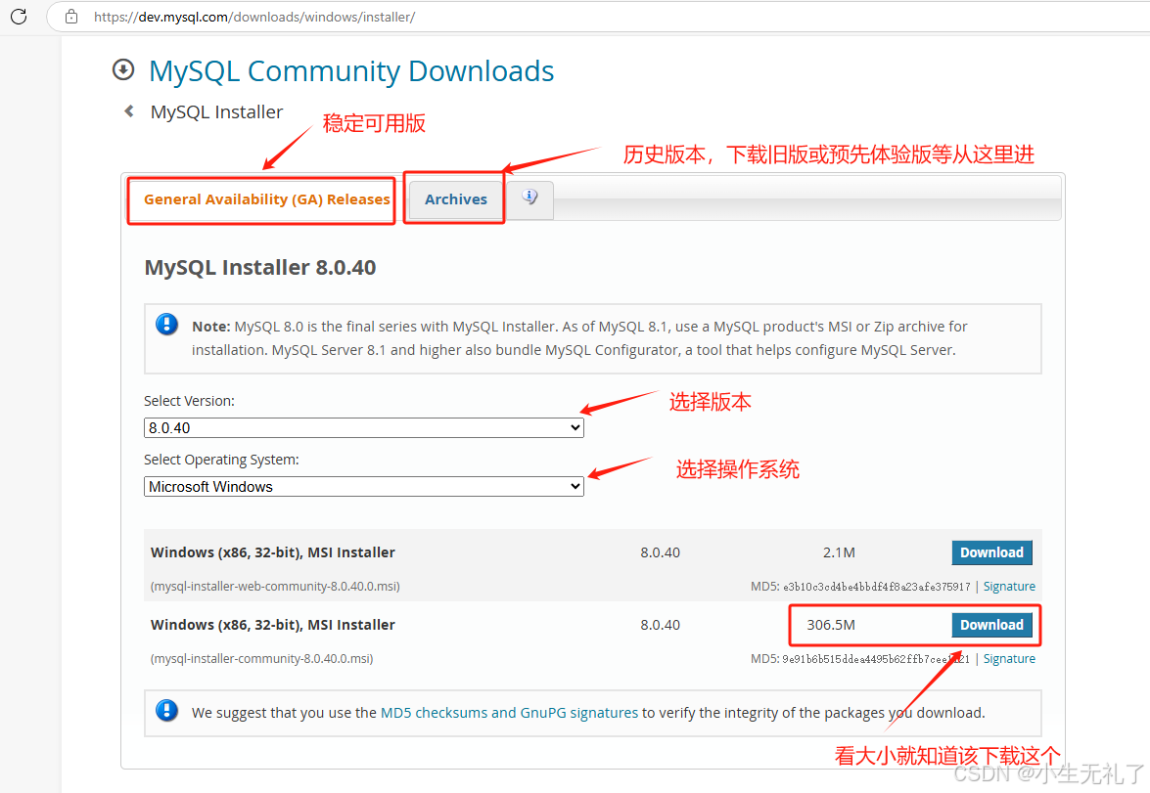Image resolution: width=1150 pixels, height=793 pixels.
Task: Click the back chevron beside MySQL Installer
Action: [129, 111]
